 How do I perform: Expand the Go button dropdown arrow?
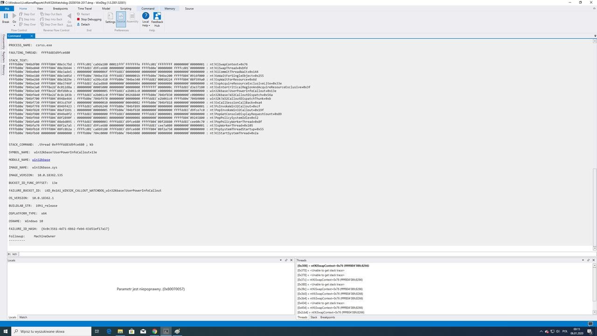pos(14,25)
